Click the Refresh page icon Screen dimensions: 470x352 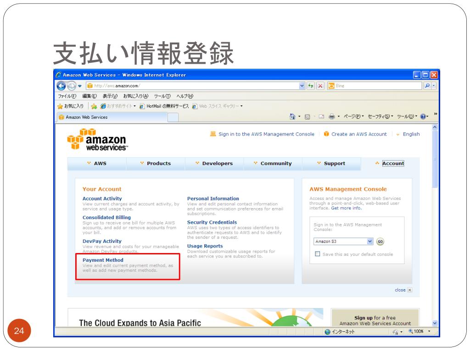(x=311, y=86)
